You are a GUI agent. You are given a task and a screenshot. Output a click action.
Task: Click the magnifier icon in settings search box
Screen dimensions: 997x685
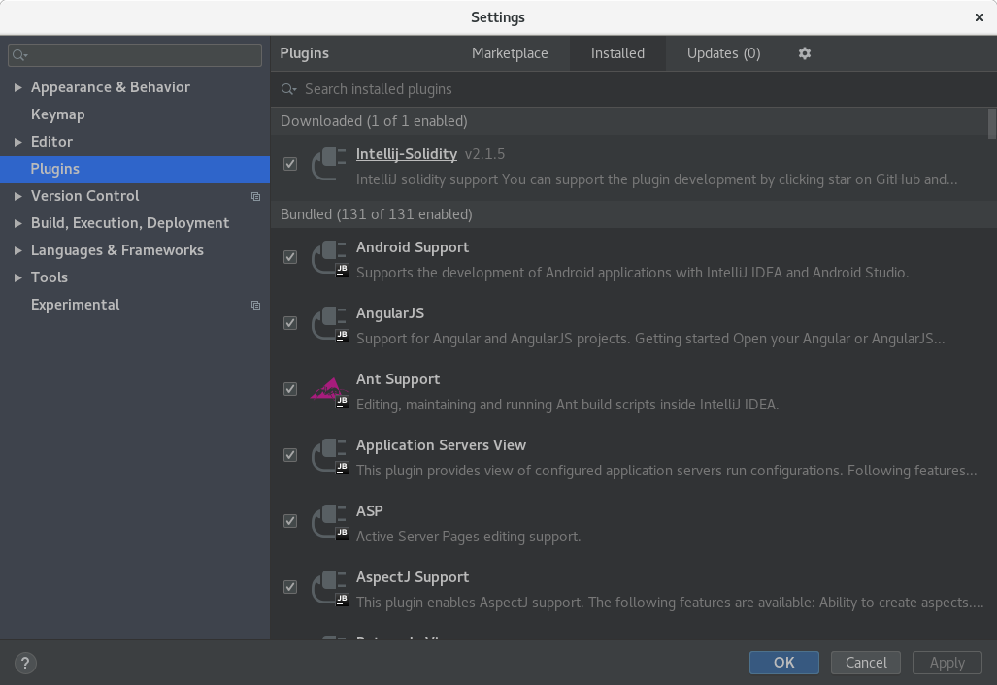pos(20,55)
